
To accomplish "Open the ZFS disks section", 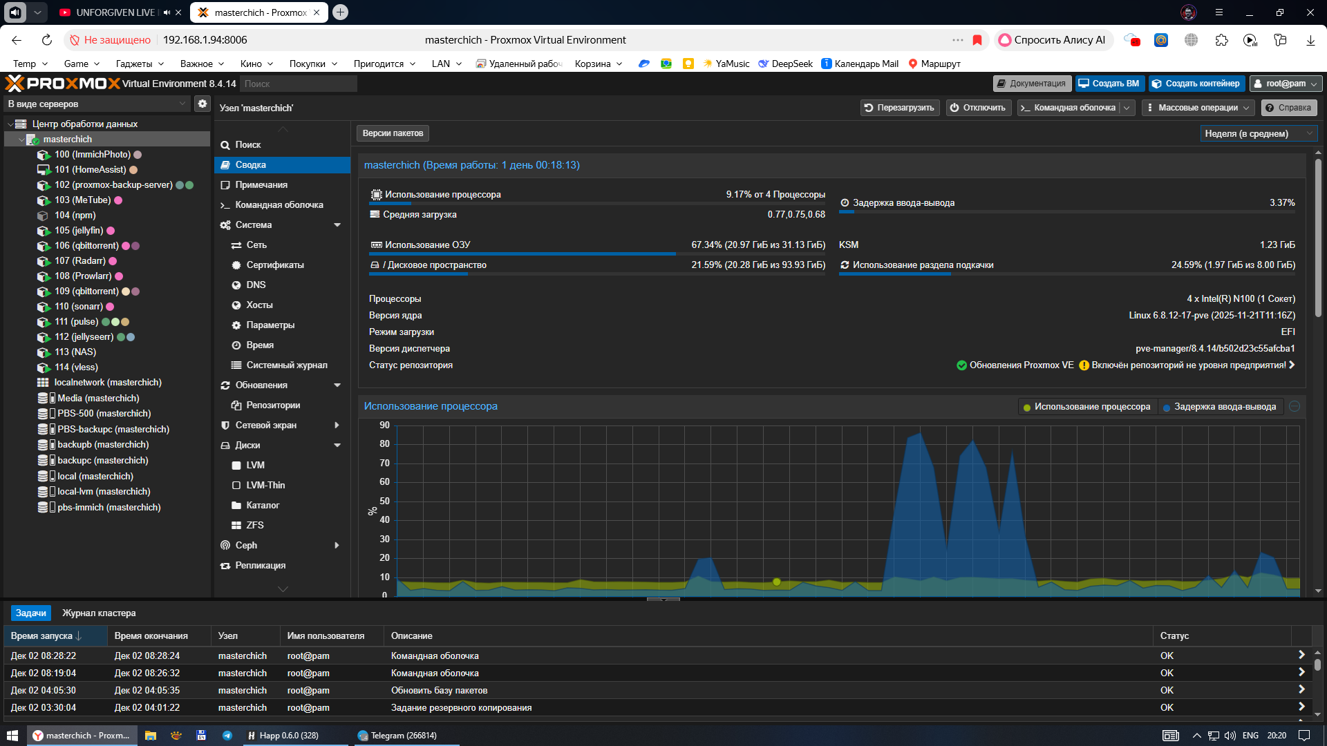I will (254, 525).
